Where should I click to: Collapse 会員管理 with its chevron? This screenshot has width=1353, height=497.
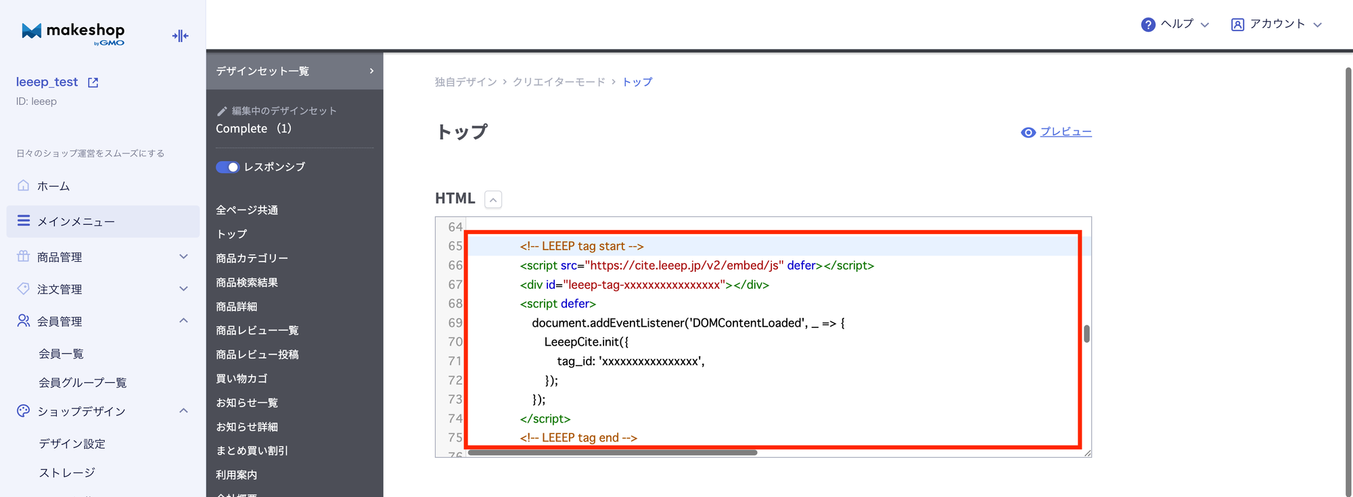pos(183,321)
